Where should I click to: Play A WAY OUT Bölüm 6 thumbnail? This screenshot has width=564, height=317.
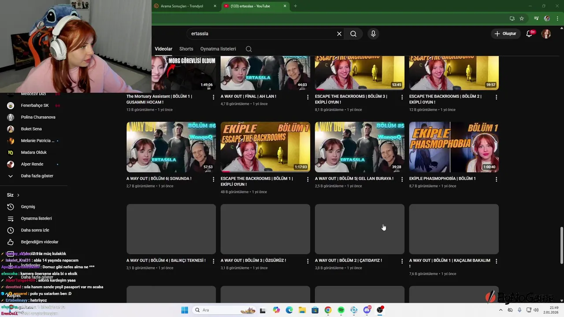click(171, 147)
